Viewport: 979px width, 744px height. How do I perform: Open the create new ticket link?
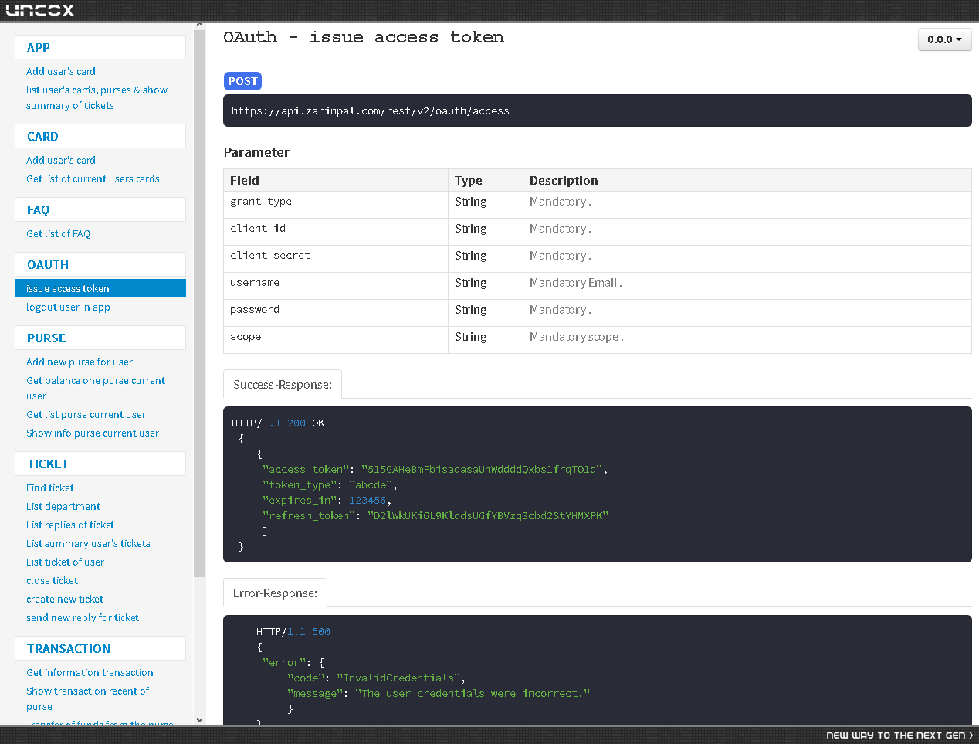65,599
